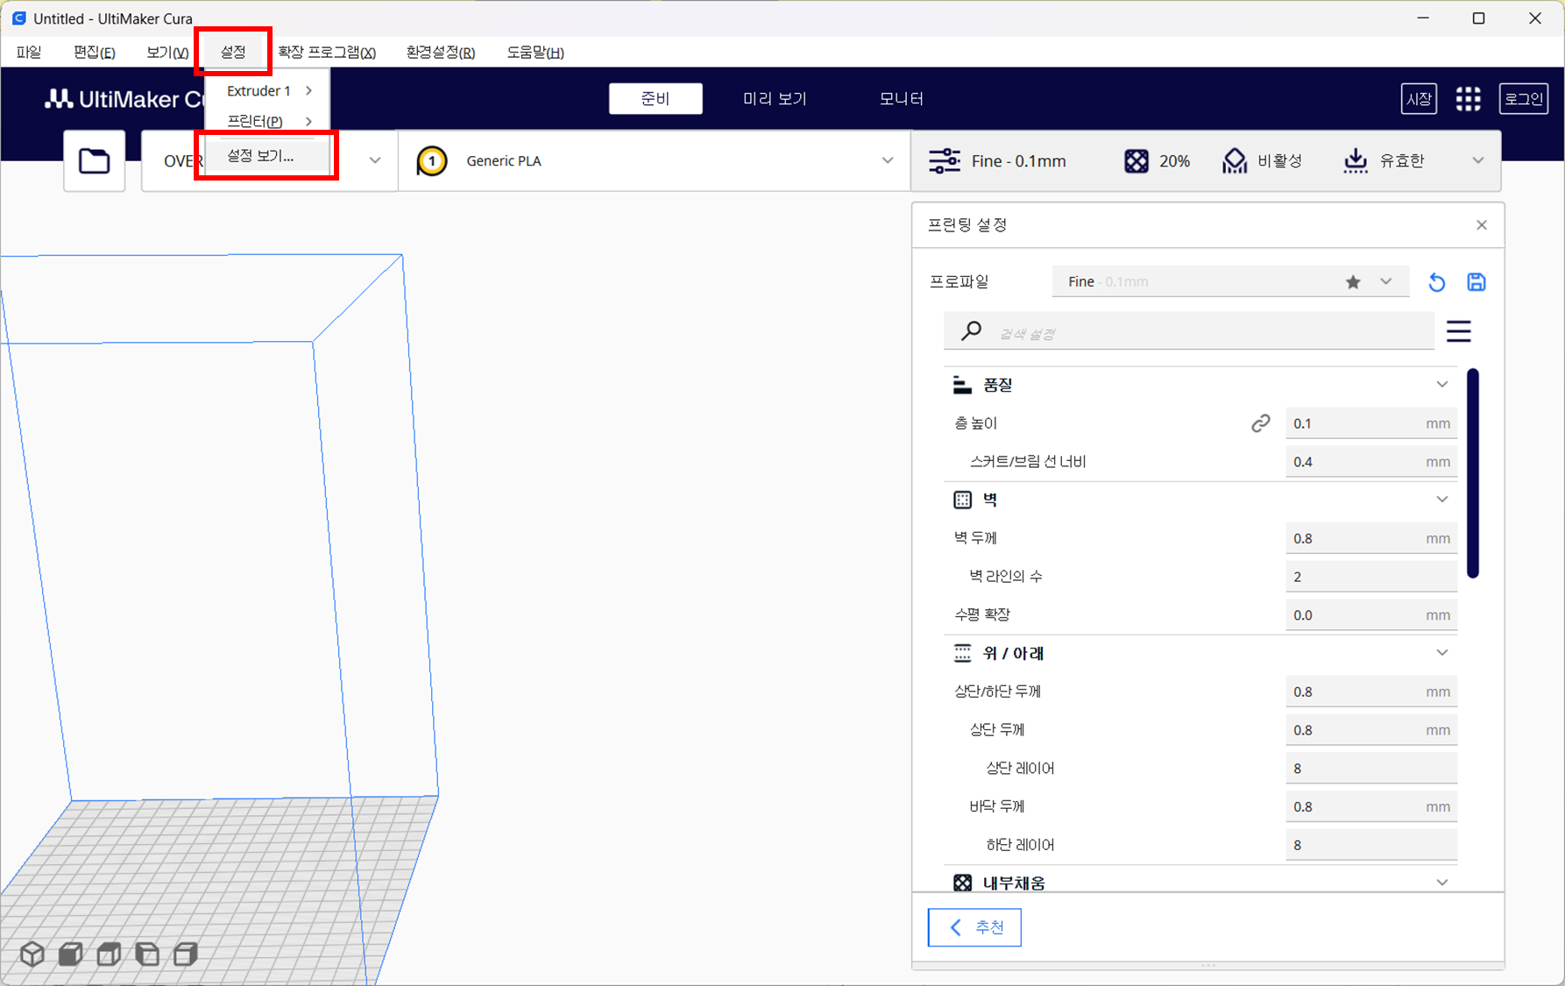Switch to the 미리 보기 stage tab
Image resolution: width=1565 pixels, height=986 pixels.
click(x=775, y=99)
